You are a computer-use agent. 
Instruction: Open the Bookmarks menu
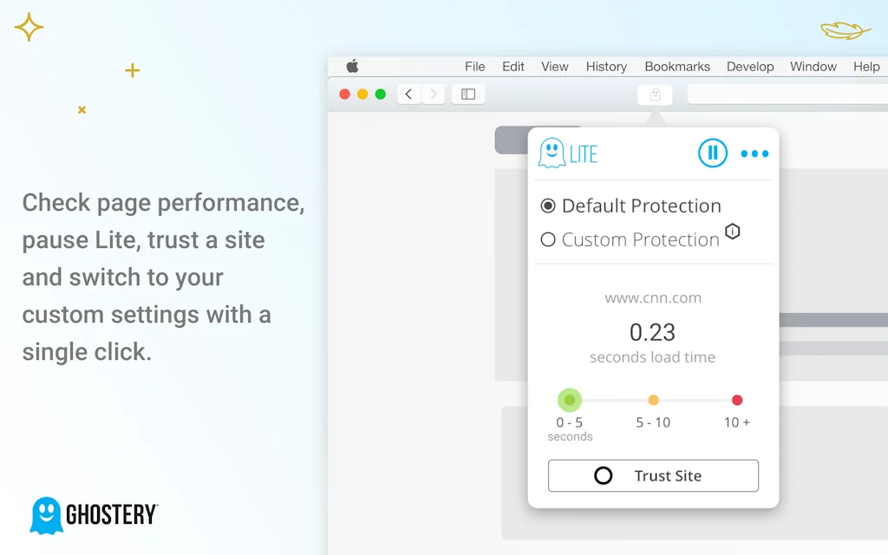pyautogui.click(x=677, y=66)
